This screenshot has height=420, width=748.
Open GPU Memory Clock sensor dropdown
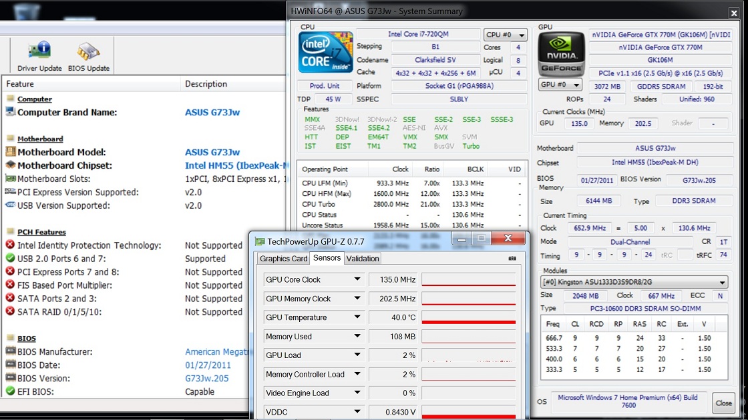pyautogui.click(x=357, y=298)
